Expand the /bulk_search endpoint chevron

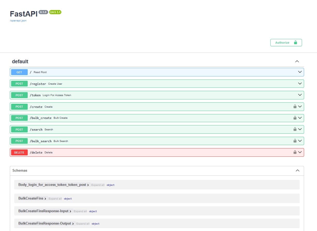point(300,141)
